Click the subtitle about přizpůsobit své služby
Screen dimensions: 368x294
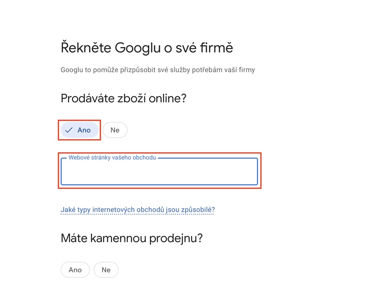coord(157,70)
